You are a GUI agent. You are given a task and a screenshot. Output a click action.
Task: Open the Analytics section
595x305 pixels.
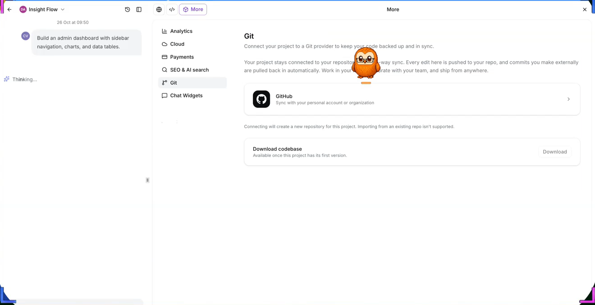point(192,31)
